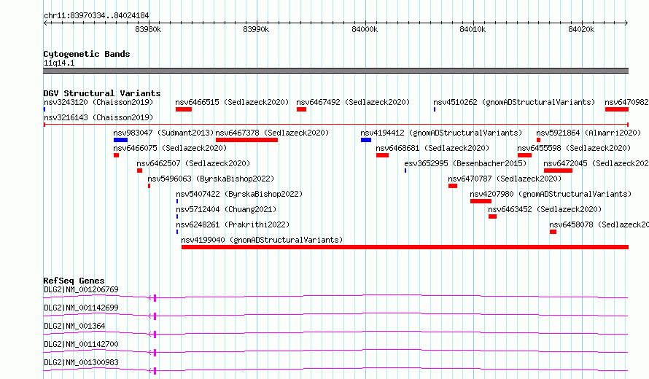Screen dimensions: 649x379
Task: Click the nsv6466075 small red bar
Action: (x=116, y=155)
